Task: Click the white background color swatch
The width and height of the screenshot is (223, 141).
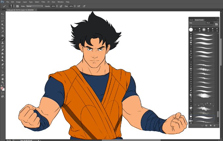Action: pos(4,90)
